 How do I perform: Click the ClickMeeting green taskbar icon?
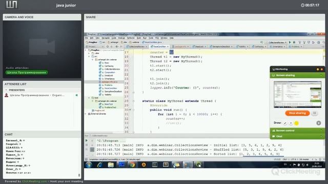[x=198, y=165]
